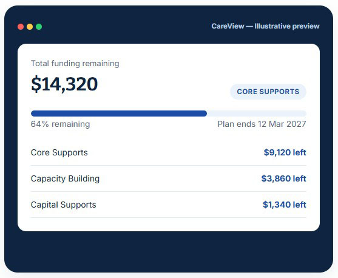This screenshot has width=338, height=278.
Task: Click the $3,860 left amount
Action: (x=283, y=178)
